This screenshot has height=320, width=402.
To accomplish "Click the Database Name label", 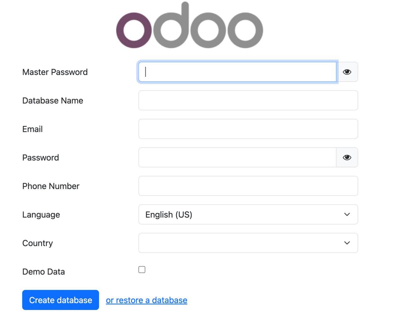I will 53,101.
